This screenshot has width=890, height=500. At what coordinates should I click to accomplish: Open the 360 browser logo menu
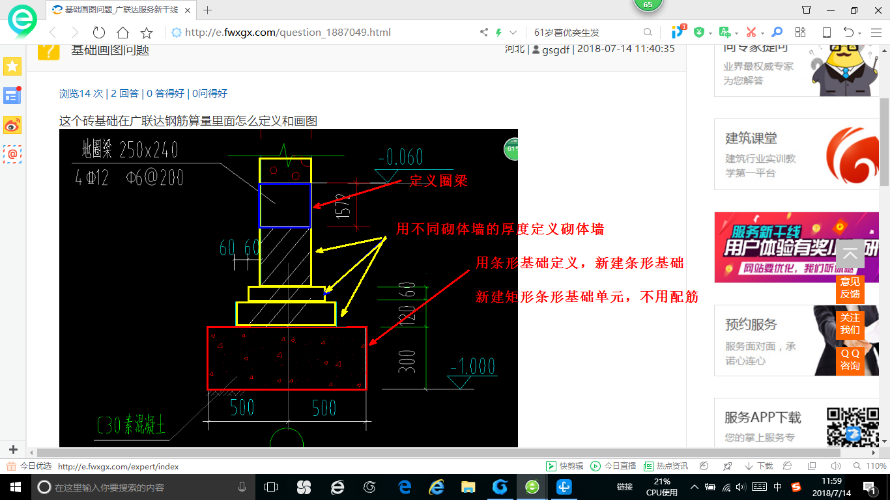tap(22, 21)
